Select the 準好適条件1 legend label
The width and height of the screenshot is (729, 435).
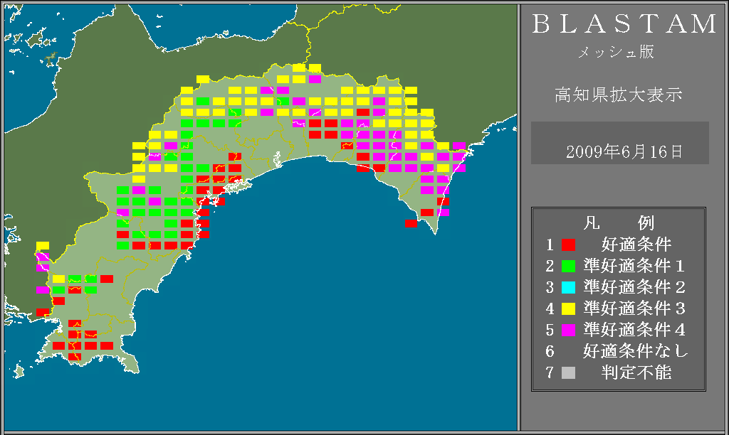[634, 267]
